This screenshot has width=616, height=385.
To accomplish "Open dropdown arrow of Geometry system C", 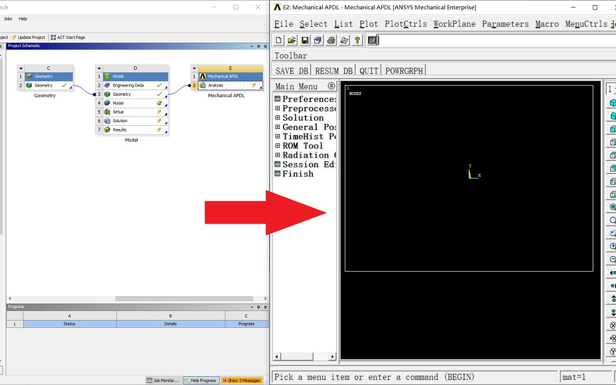I will [x=21, y=68].
